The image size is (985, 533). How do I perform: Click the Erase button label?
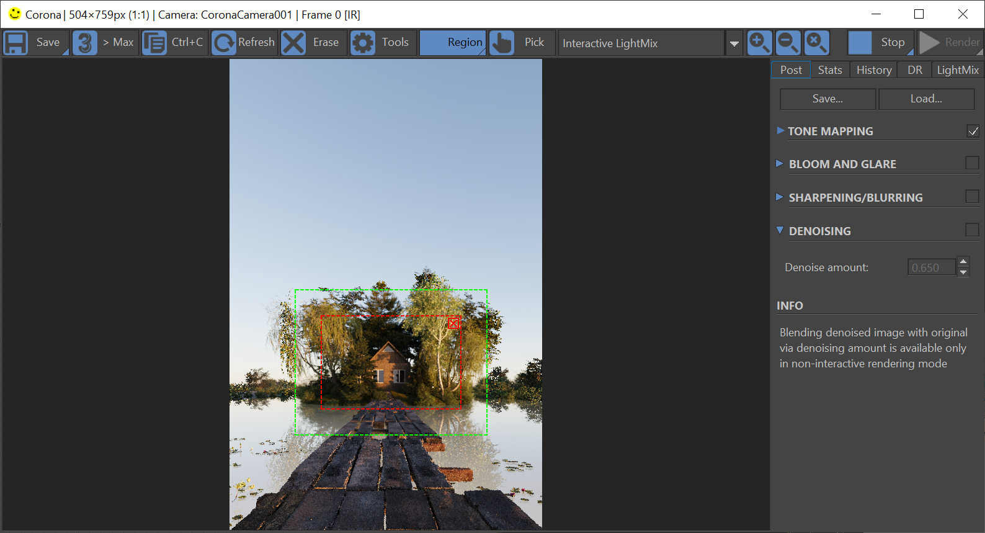click(x=326, y=42)
